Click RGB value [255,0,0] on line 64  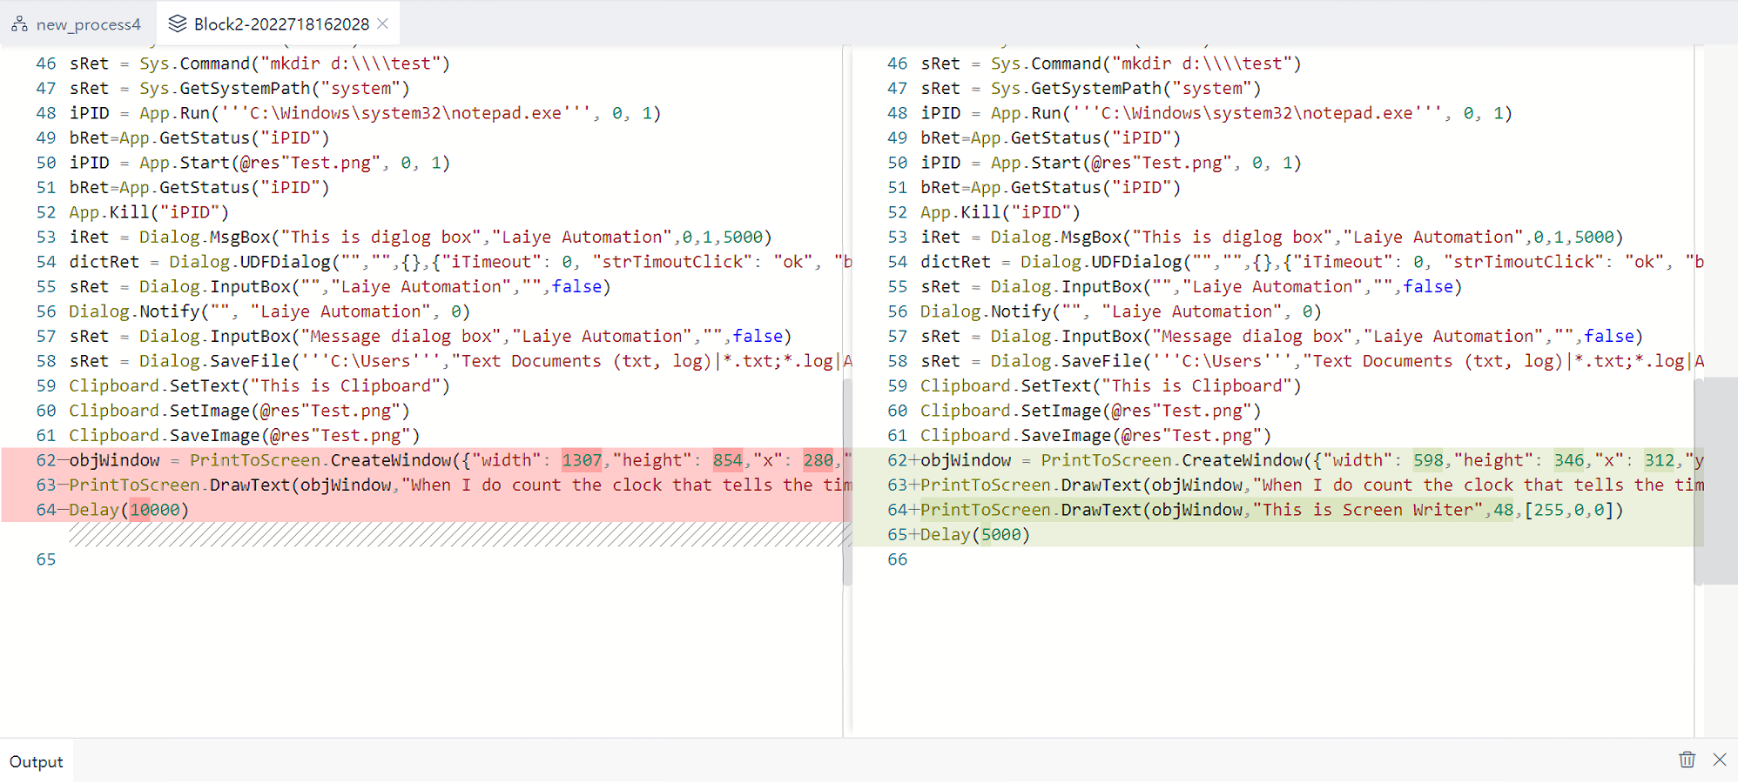click(x=1569, y=510)
